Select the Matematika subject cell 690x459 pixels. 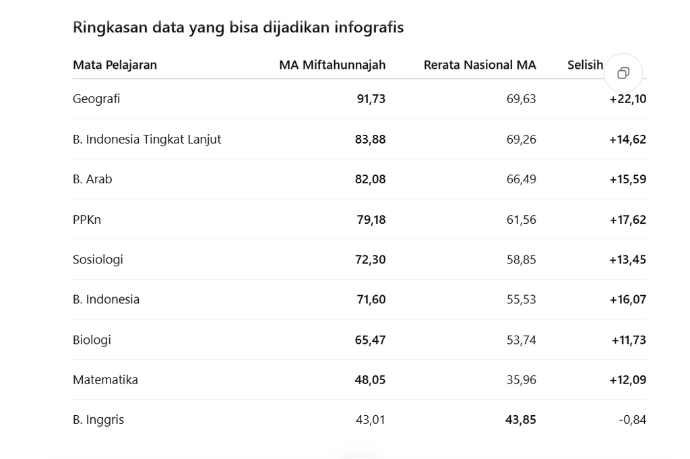(105, 379)
